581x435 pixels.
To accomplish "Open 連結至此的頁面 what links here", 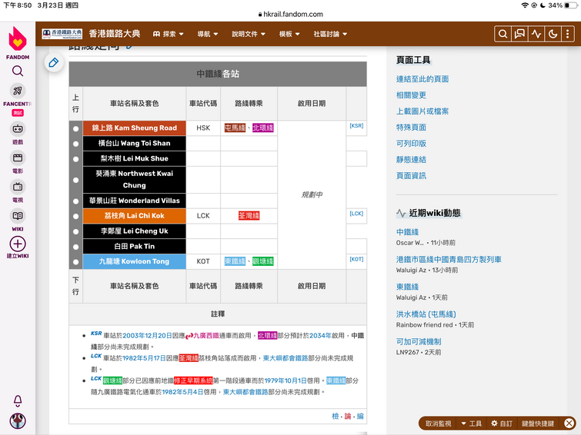I will tap(422, 79).
